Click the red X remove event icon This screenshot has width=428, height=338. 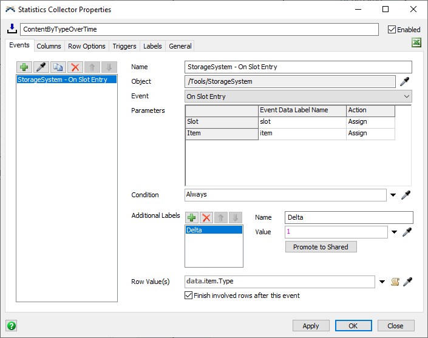tap(75, 67)
